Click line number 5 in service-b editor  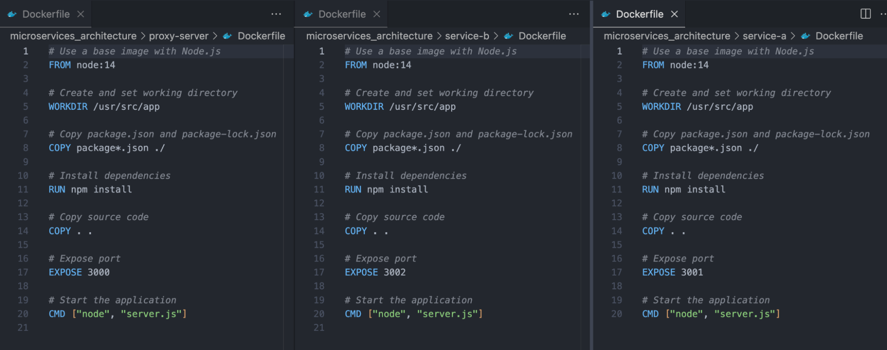pyautogui.click(x=322, y=106)
